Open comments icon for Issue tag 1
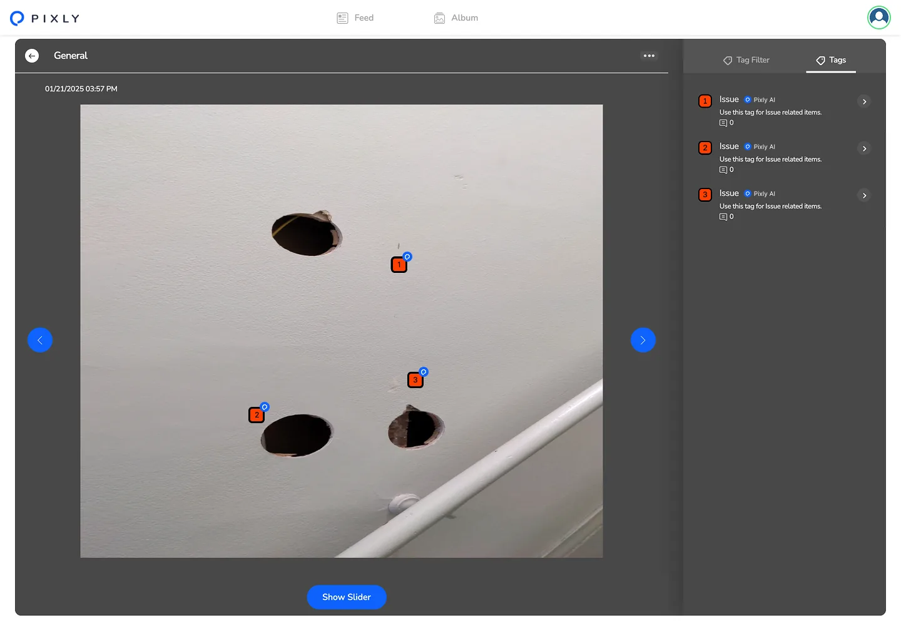Viewport: 901px width, 641px height. click(x=723, y=123)
